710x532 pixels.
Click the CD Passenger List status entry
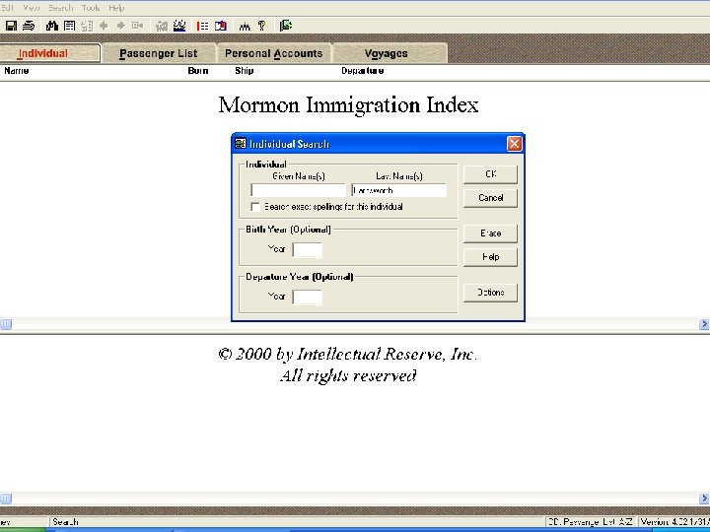pyautogui.click(x=590, y=522)
